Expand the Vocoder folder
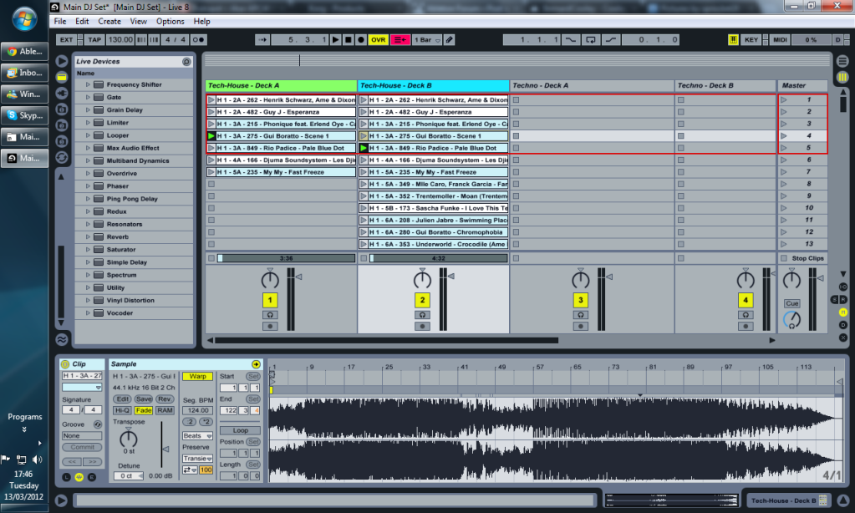The height and width of the screenshot is (513, 855). pyautogui.click(x=88, y=313)
